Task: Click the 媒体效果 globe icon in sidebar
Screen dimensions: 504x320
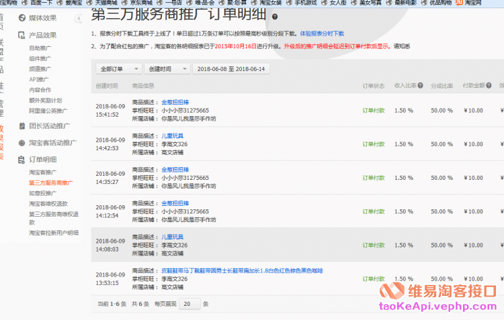Action: (x=22, y=18)
